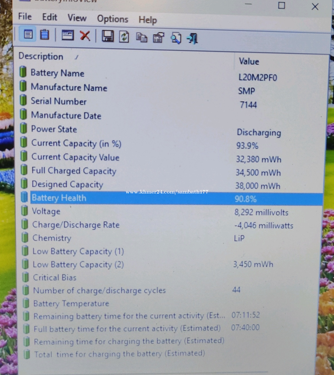Click the Exit toolbar icon
The image size is (334, 375).
193,38
